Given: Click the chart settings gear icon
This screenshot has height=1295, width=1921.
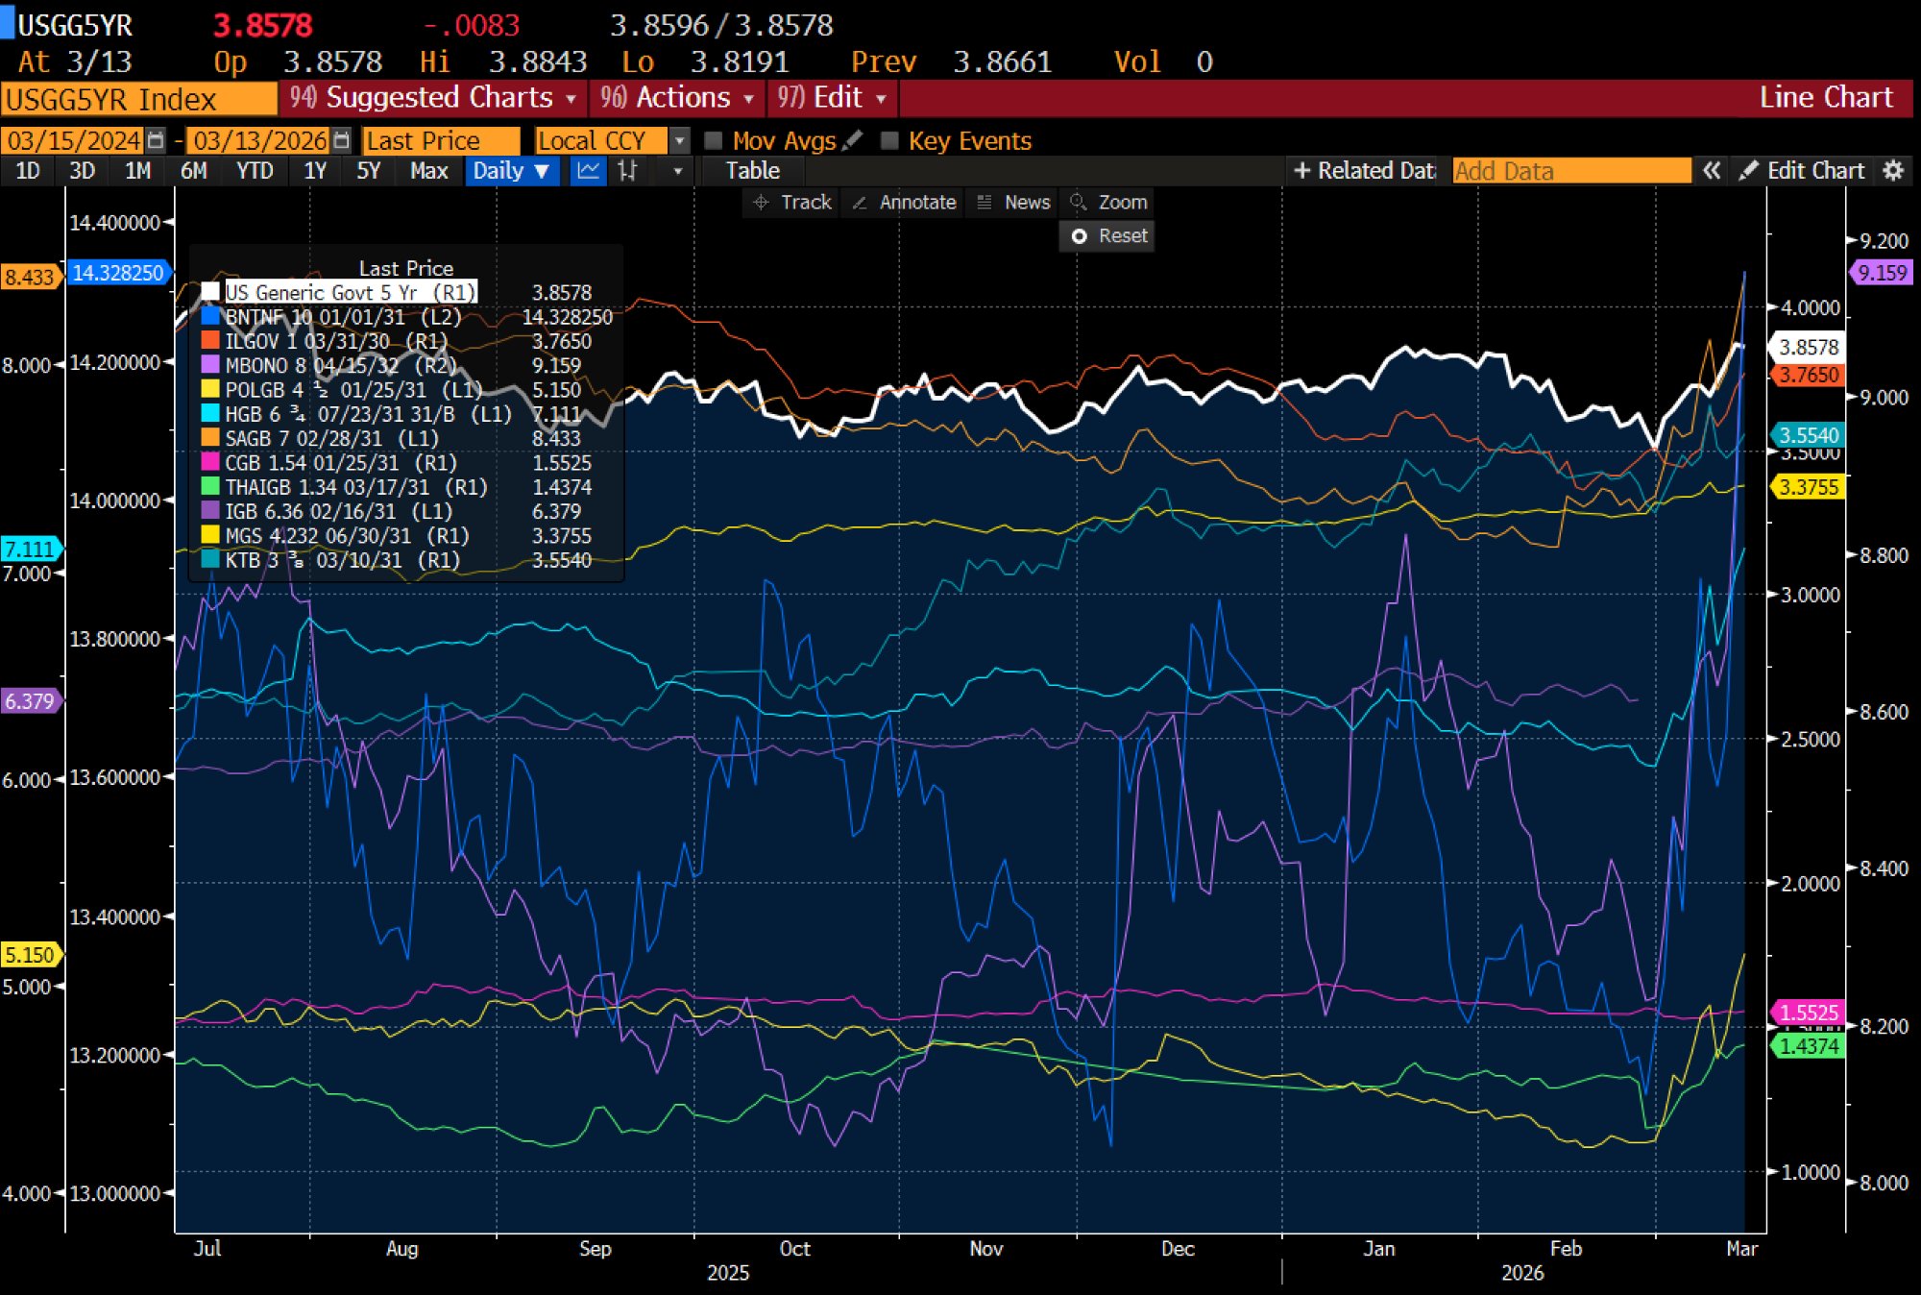Looking at the screenshot, I should point(1893,171).
